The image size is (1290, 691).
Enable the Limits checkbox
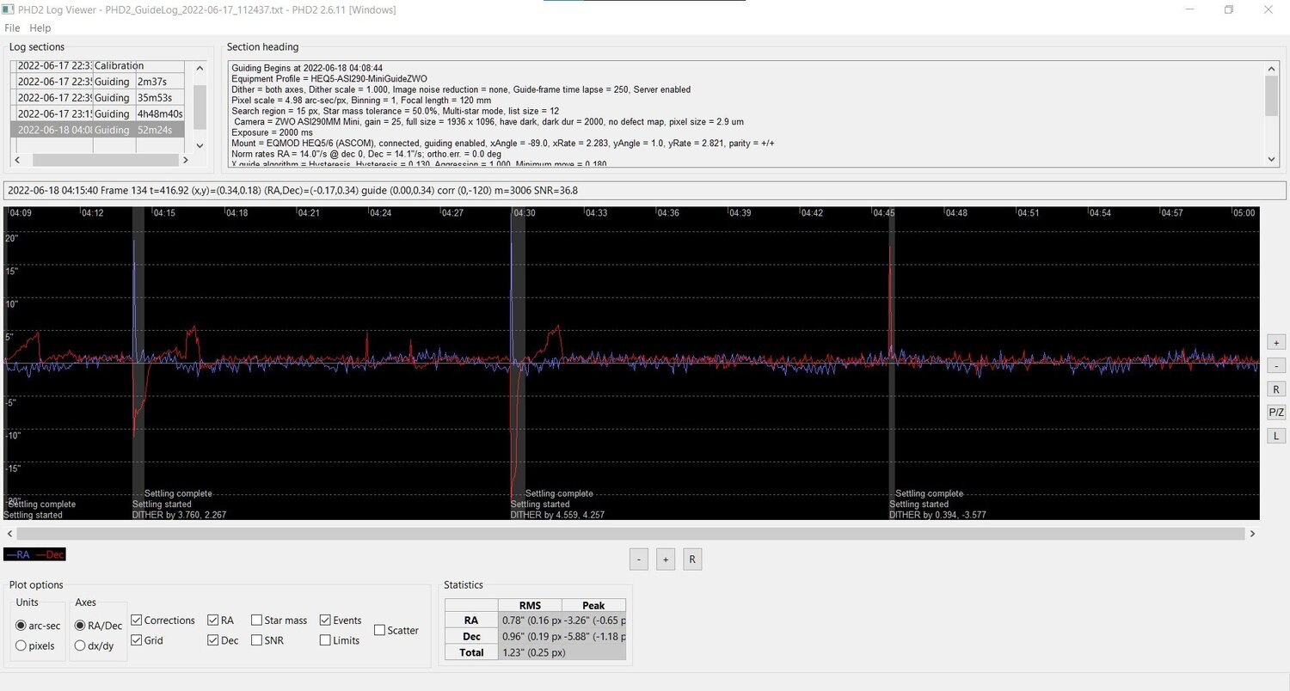coord(340,640)
